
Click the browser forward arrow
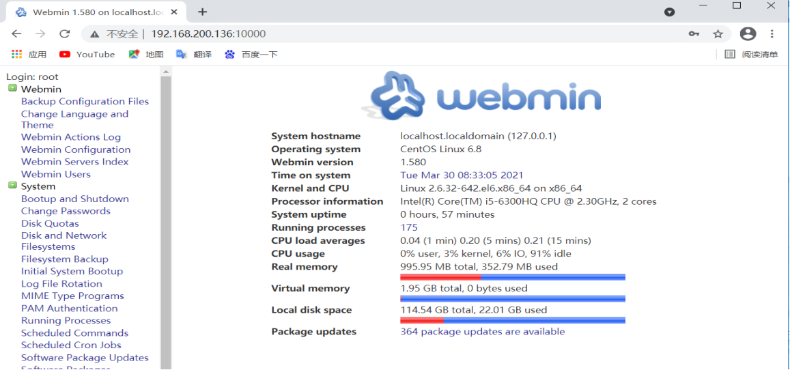[x=41, y=33]
